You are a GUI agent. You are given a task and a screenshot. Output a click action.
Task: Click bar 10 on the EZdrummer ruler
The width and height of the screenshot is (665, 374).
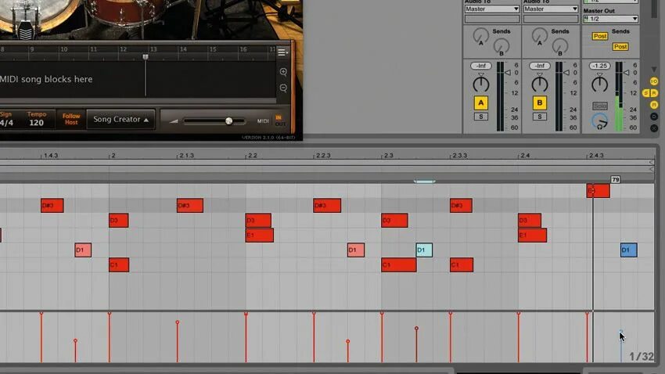click(63, 49)
